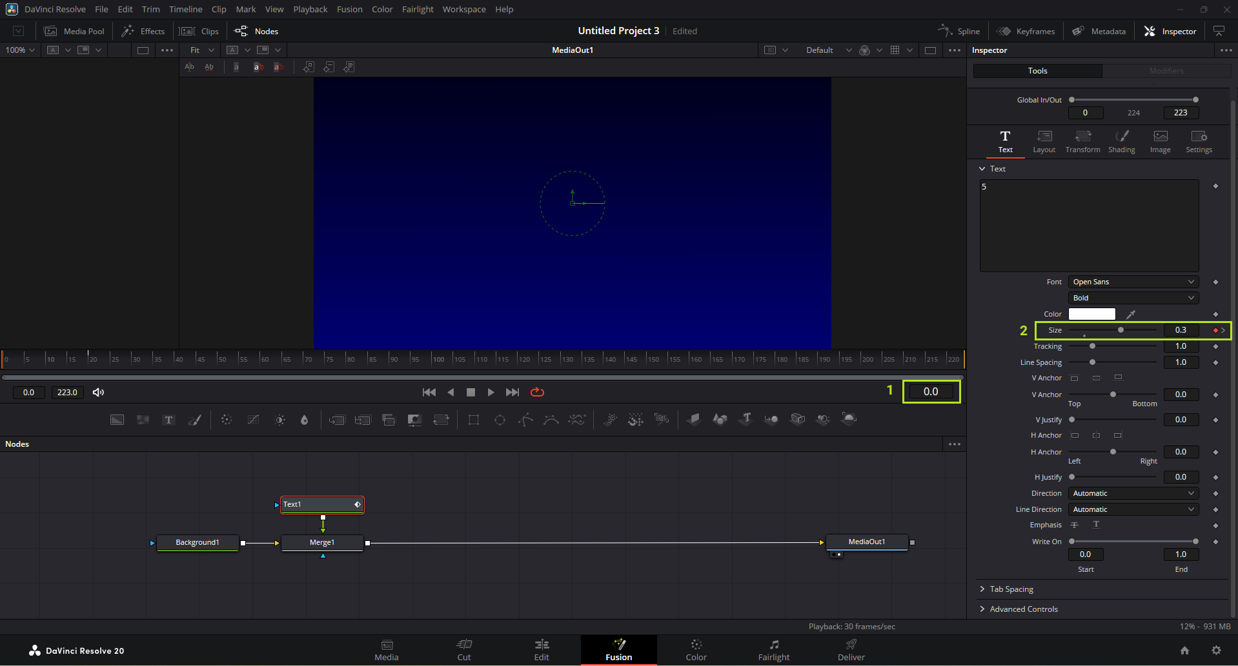Toggle loop playback button
Screen dimensions: 1238x666
537,392
